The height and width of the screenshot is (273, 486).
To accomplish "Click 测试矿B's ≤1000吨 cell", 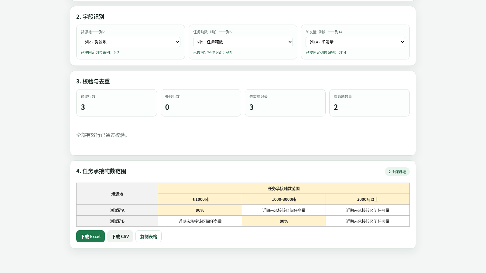I will [200, 221].
